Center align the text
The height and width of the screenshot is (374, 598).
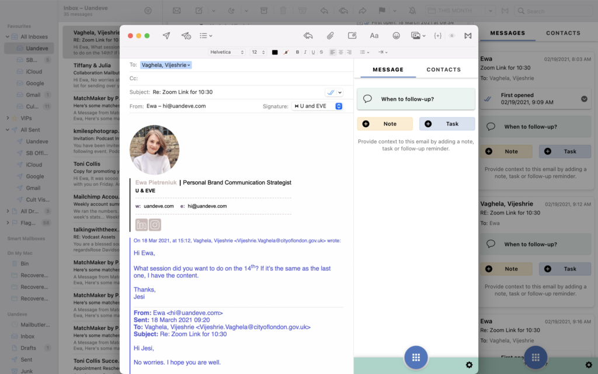341,52
